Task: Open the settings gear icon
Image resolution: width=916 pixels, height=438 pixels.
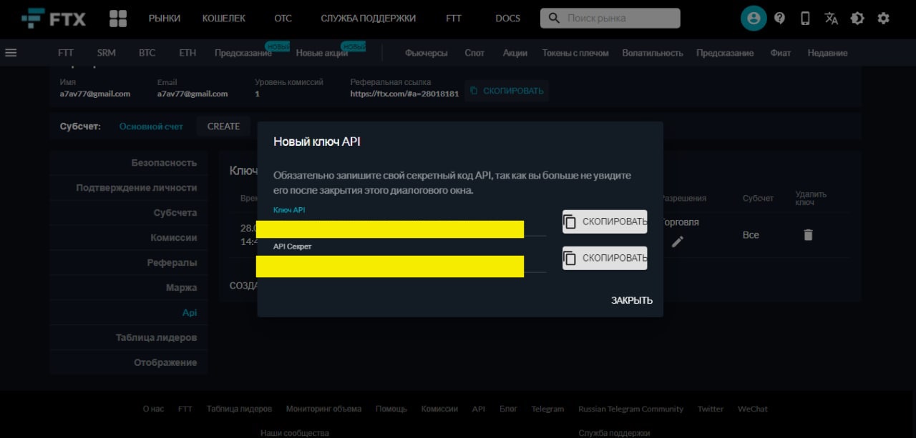Action: pyautogui.click(x=884, y=18)
